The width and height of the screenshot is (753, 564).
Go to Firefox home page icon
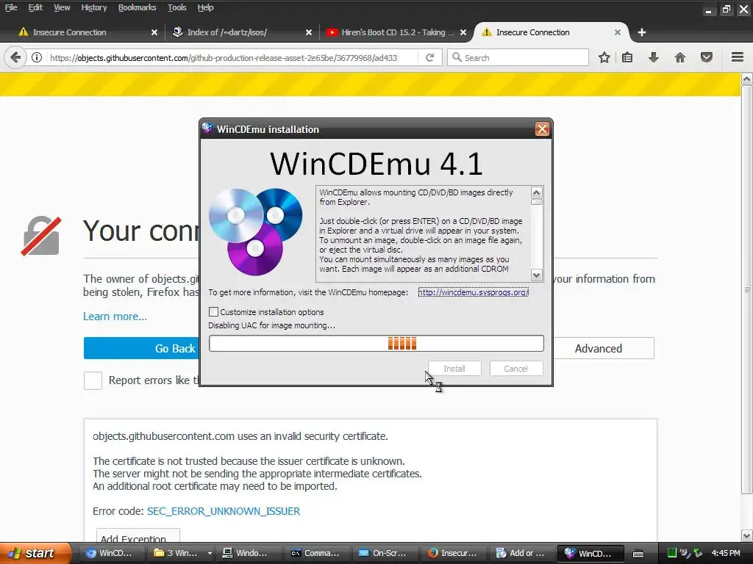[x=680, y=57]
